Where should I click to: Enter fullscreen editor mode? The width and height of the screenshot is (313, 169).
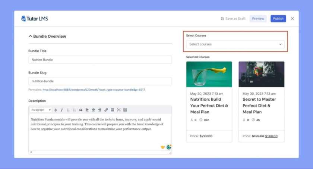click(x=119, y=110)
